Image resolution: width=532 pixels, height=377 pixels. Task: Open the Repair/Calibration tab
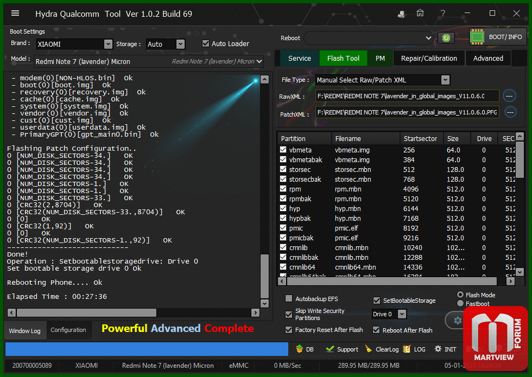429,59
